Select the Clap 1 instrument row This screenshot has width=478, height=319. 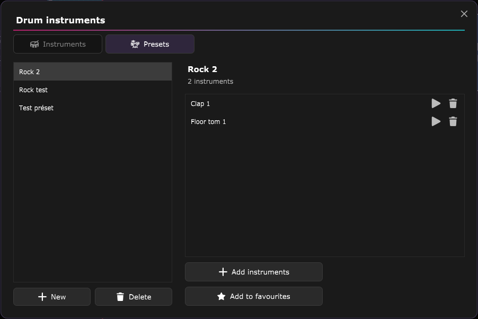[x=325, y=104]
